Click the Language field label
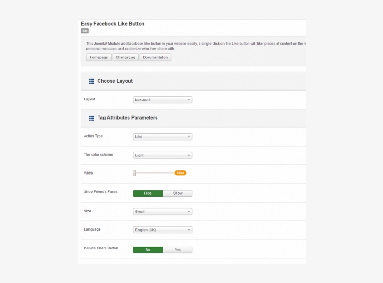Viewport: 383px width, 283px height. click(92, 229)
